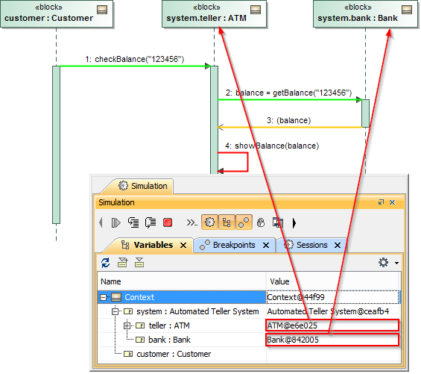Click the part icon beside teller : ATM
Screen dimensions: 421x374
tap(140, 325)
